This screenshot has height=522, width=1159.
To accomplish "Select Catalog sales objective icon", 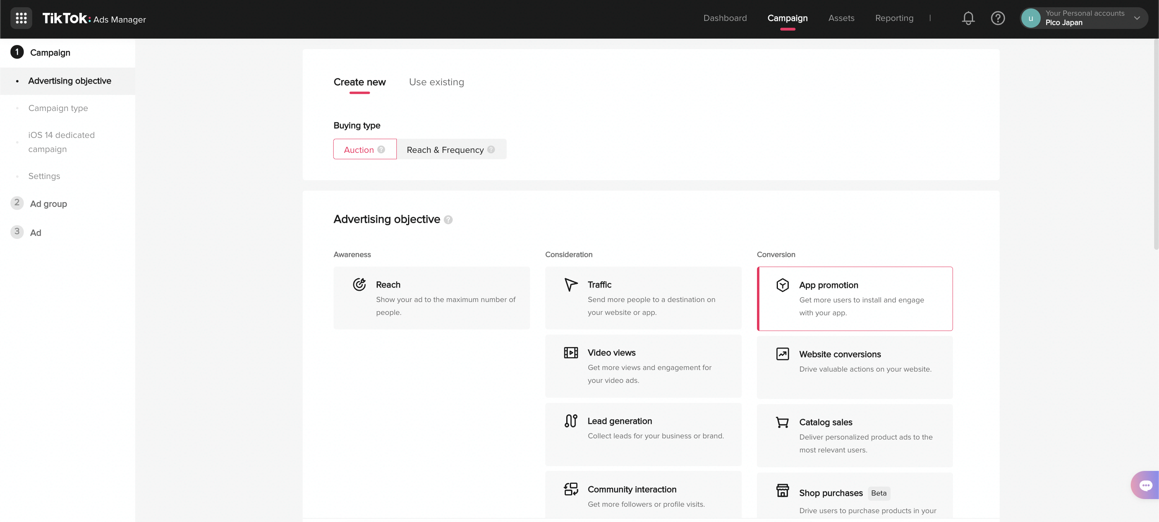I will [782, 421].
